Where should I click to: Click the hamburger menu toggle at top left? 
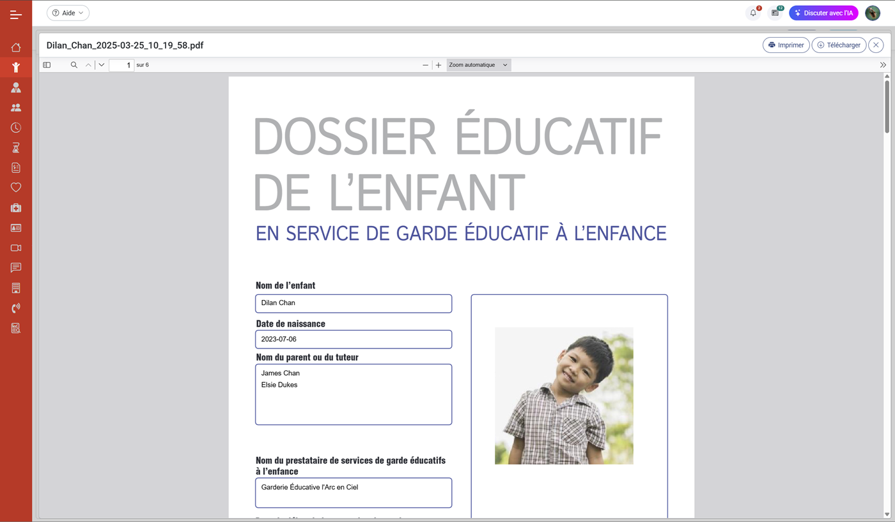point(16,14)
